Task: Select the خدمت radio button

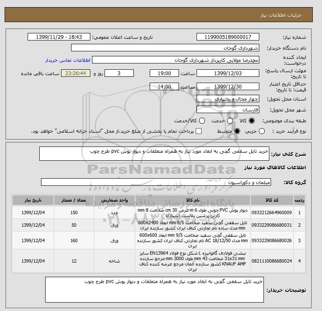Action: point(230,121)
